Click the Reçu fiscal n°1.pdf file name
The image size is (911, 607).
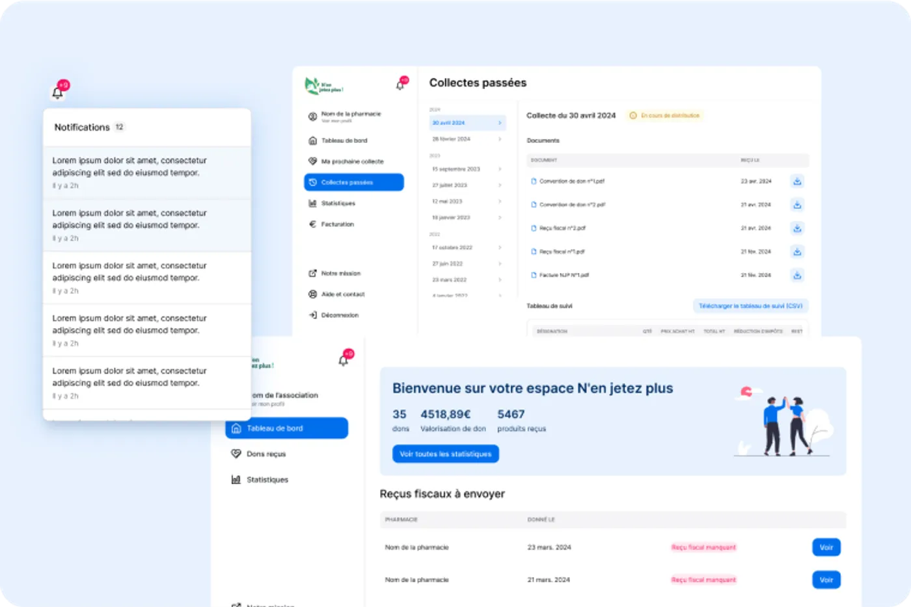coord(562,252)
